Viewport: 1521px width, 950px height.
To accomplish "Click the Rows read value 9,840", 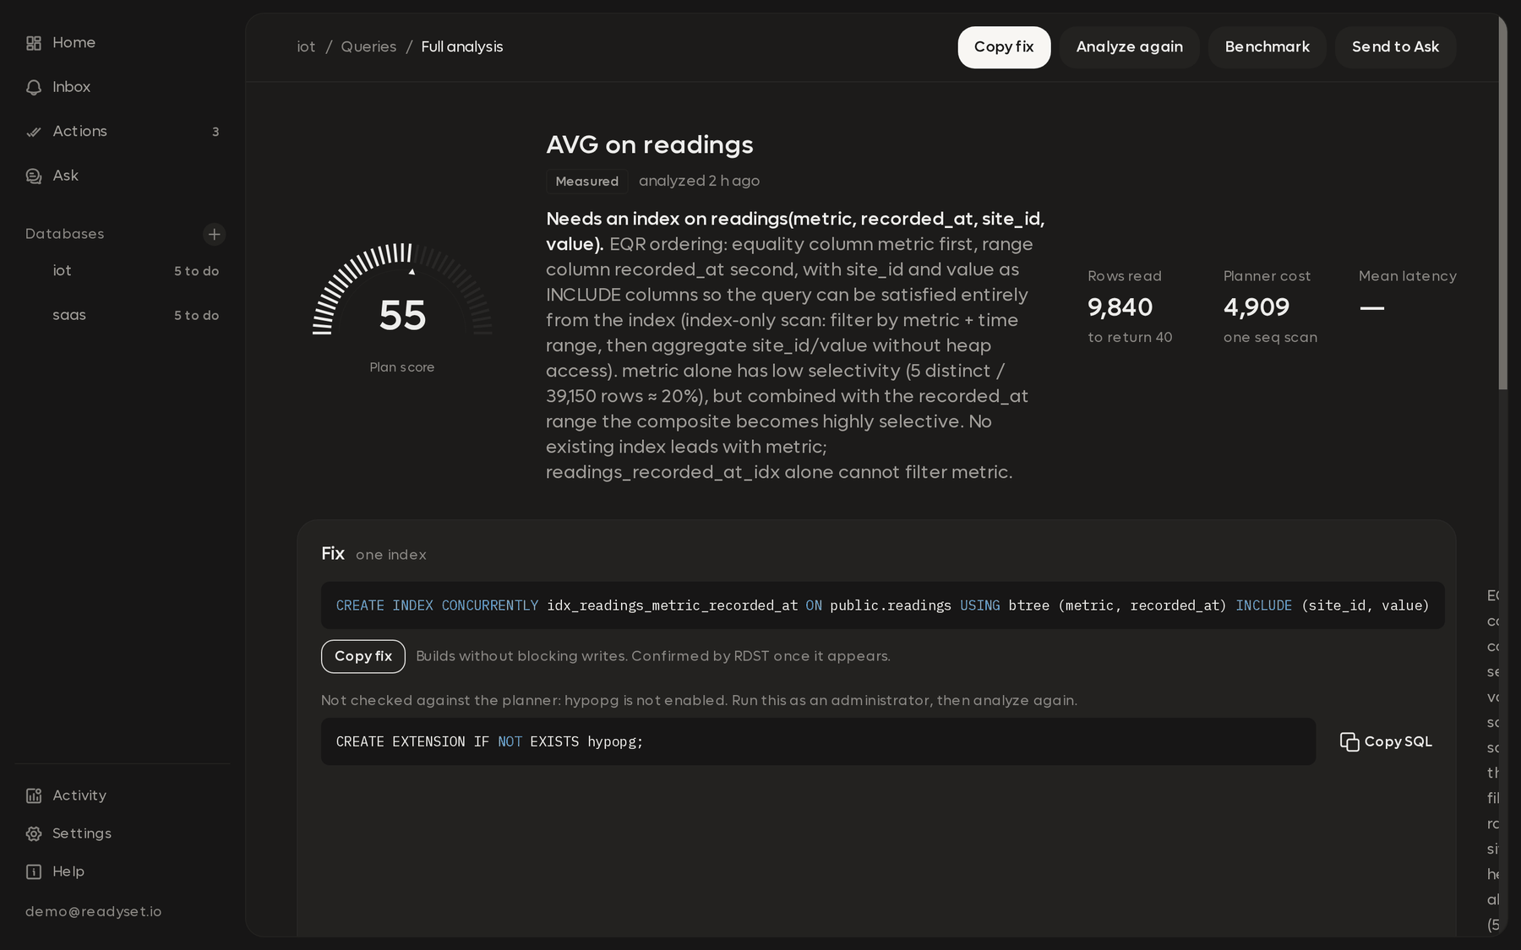I will point(1120,307).
